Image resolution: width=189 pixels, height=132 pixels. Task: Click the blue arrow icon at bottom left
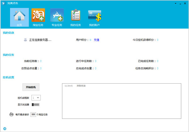click(5, 129)
